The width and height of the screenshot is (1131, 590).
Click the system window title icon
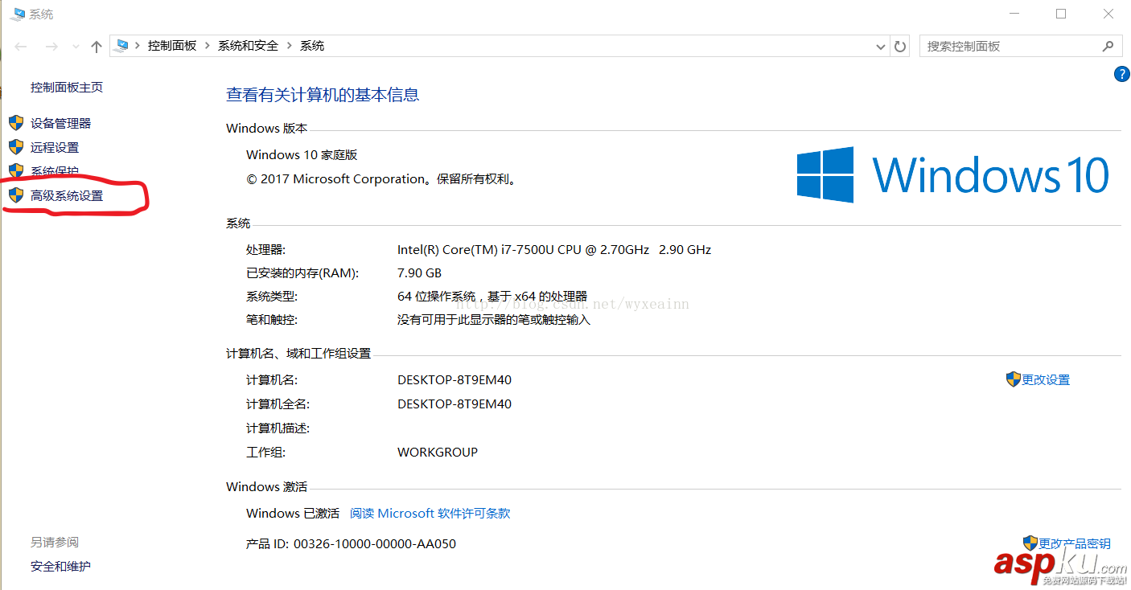click(x=17, y=14)
